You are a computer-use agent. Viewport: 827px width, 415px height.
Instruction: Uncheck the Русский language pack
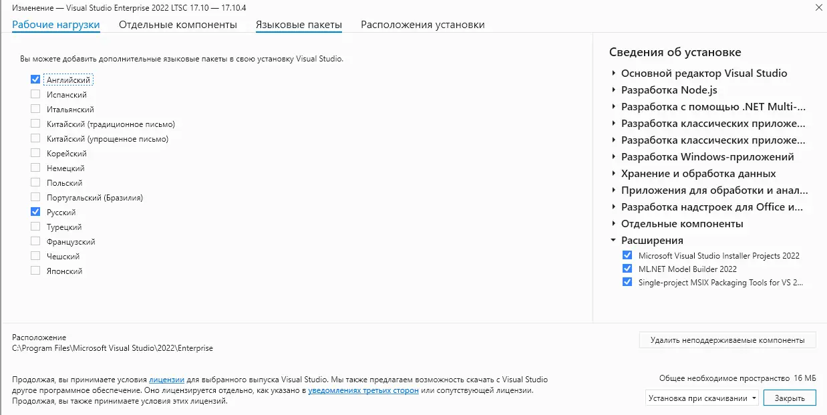35,213
